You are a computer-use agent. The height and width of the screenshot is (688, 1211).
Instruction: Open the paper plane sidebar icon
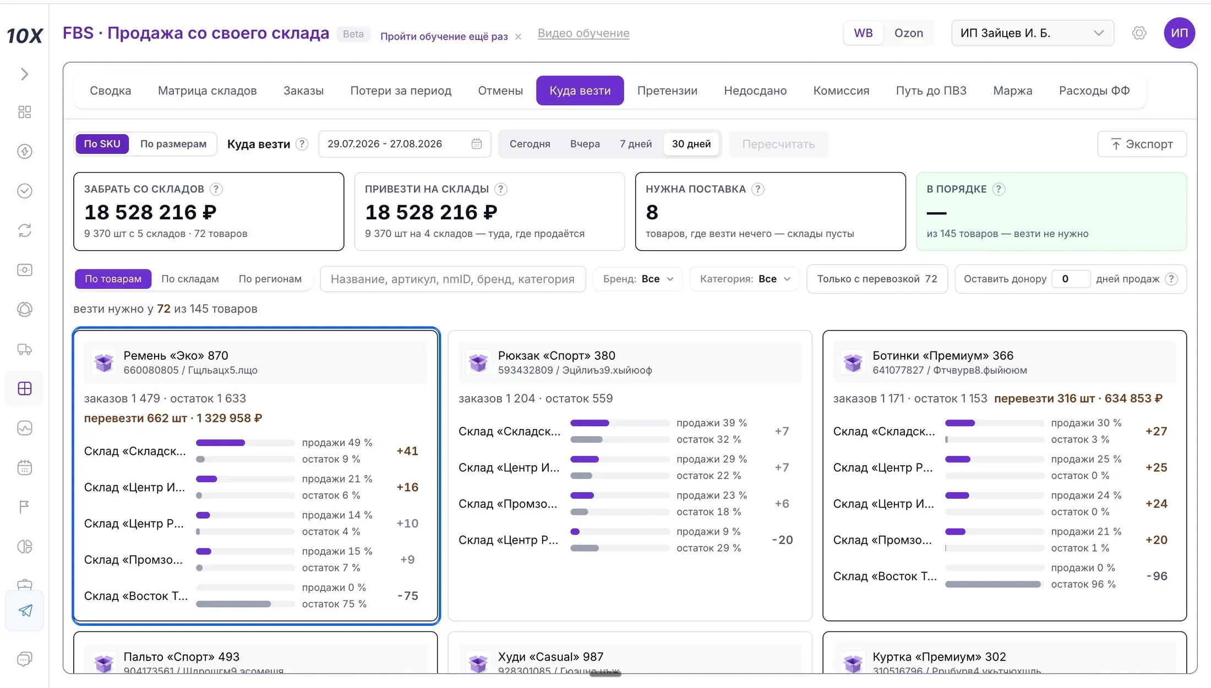pos(24,610)
